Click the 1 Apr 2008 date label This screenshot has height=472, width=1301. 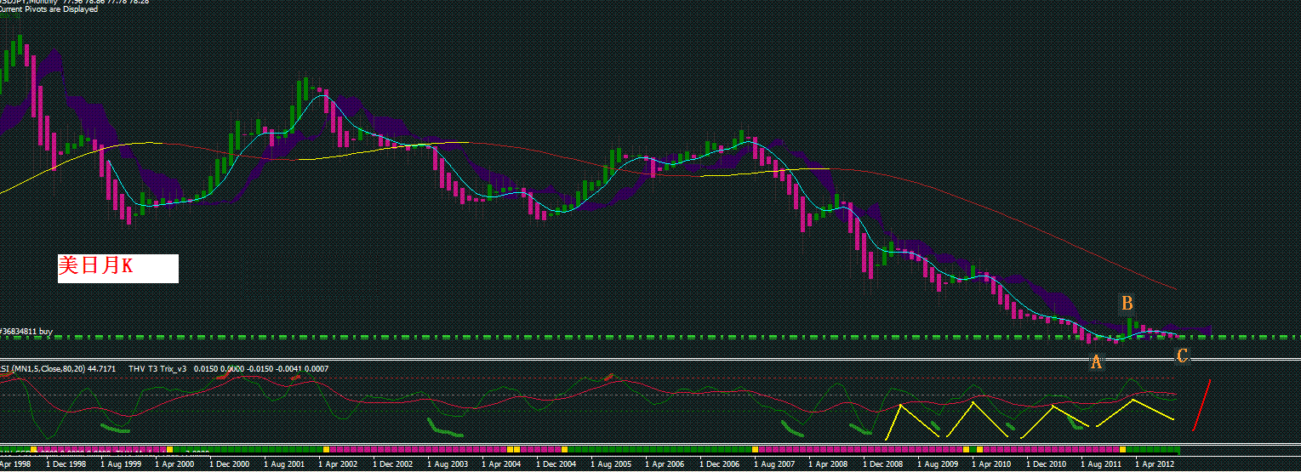coord(828,465)
